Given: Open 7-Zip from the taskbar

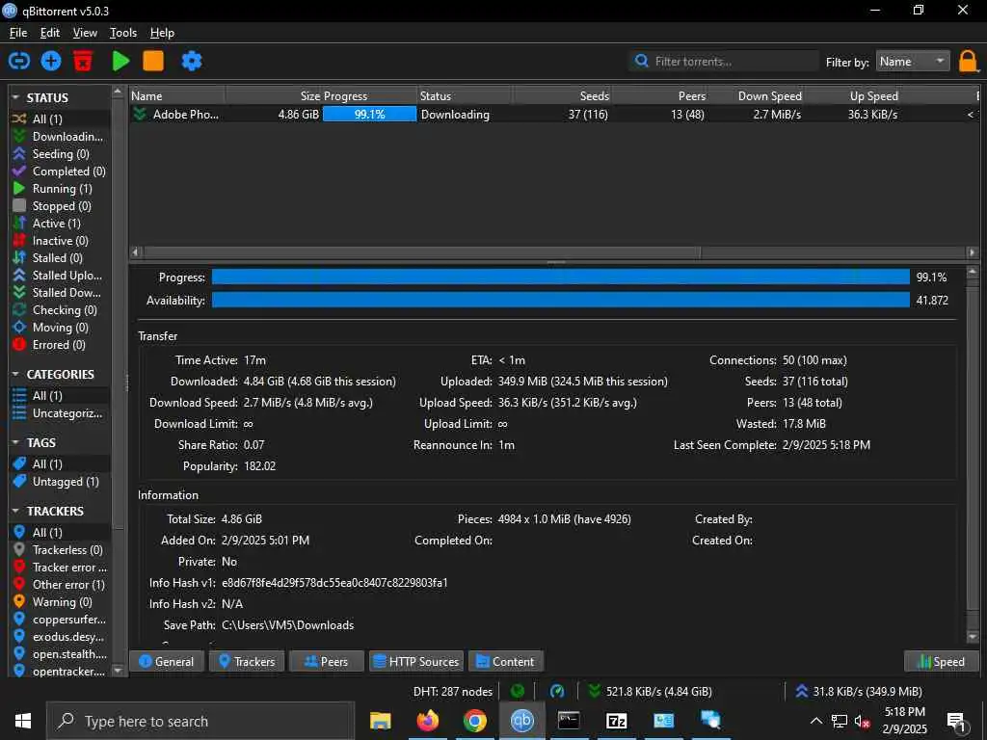Looking at the screenshot, I should tap(616, 721).
